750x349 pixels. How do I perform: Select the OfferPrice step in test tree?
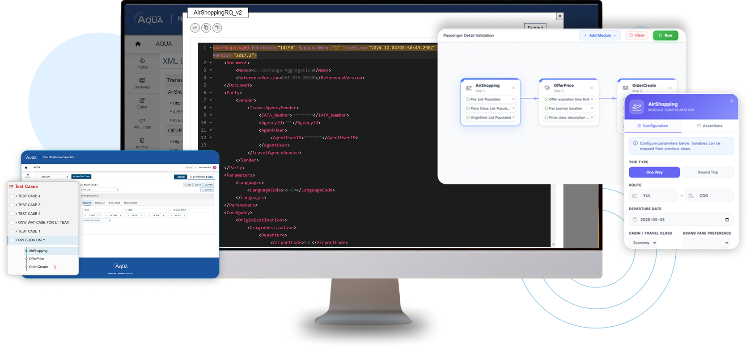point(37,259)
